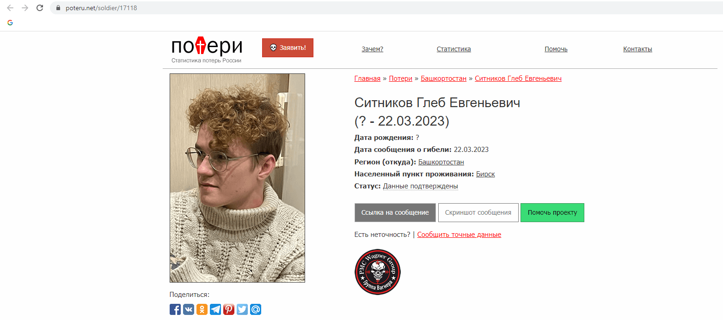The image size is (723, 320).
Task: Click Сообщить точные данные link
Action: [459, 235]
